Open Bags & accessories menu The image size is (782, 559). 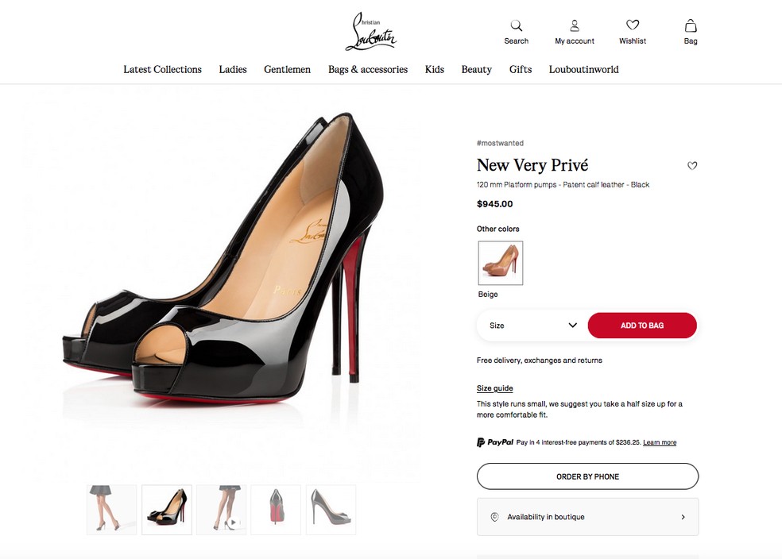(x=368, y=69)
